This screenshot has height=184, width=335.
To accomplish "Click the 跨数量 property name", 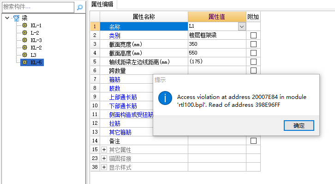I will click(x=117, y=71).
